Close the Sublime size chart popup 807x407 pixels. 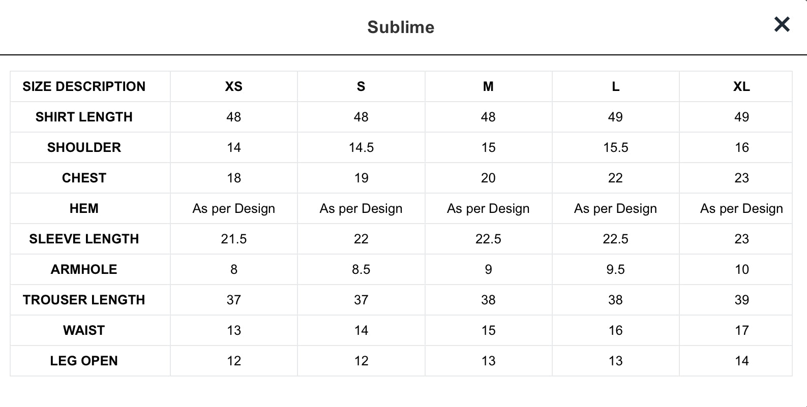click(x=782, y=24)
